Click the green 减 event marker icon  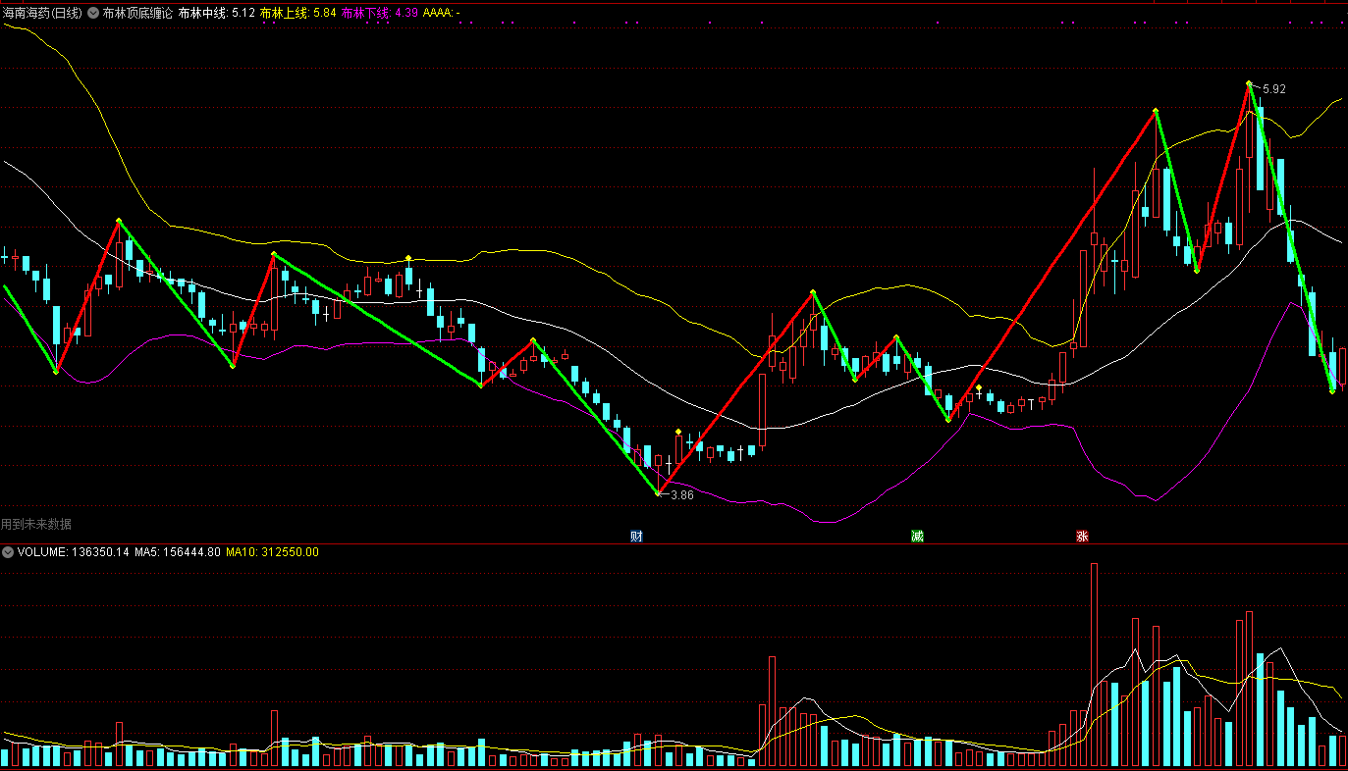[917, 537]
